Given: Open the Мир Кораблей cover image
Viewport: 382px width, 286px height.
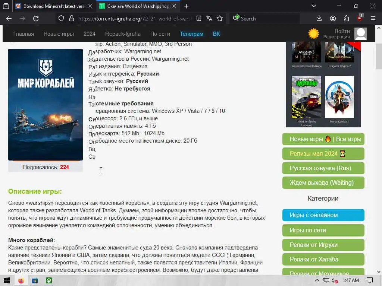Looking at the screenshot, I should [46, 105].
